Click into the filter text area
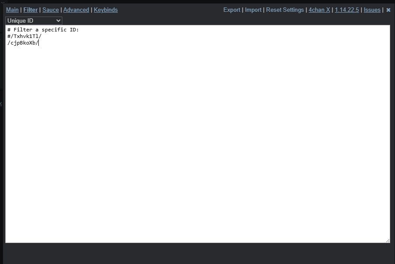Viewport: 395px width, 264px height. [198, 134]
